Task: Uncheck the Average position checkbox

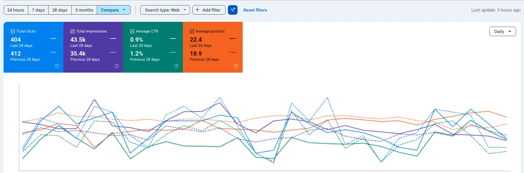Action: (x=192, y=31)
